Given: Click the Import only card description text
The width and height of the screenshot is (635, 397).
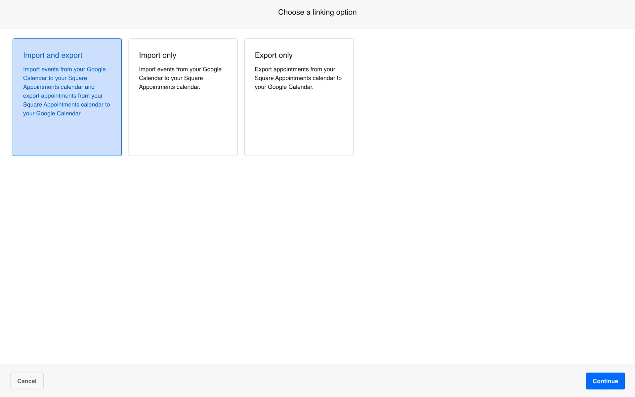Looking at the screenshot, I should click(x=180, y=78).
